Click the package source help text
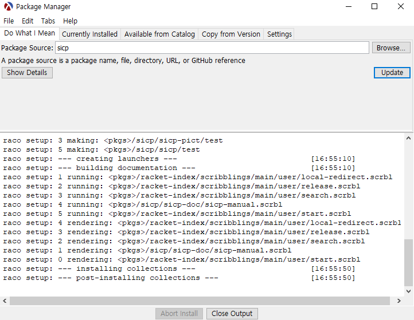Image resolution: width=414 pixels, height=320 pixels. (x=123, y=61)
